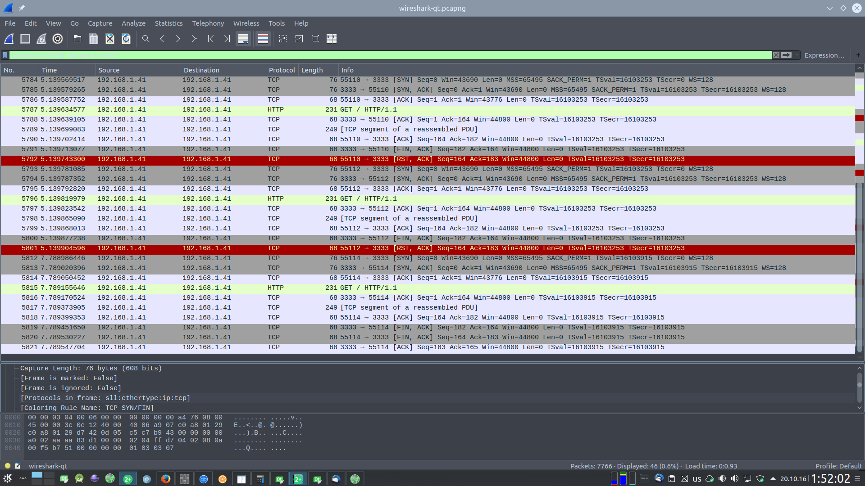Show hidden system tray icons
The height and width of the screenshot is (486, 865).
773,479
